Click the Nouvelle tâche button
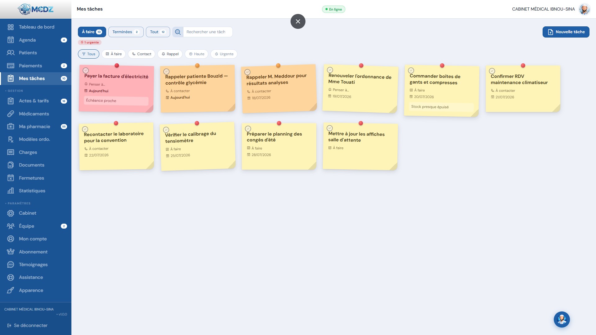This screenshot has width=596, height=335. (x=566, y=32)
